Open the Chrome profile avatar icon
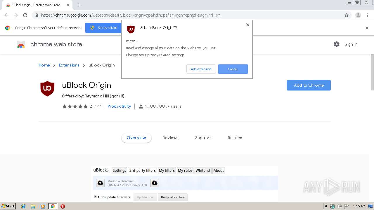 358,15
